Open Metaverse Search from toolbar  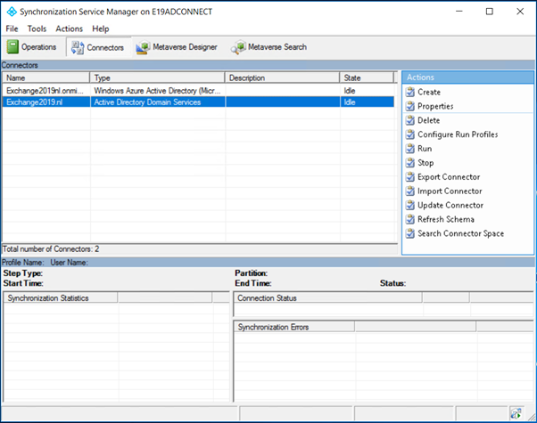tap(268, 46)
